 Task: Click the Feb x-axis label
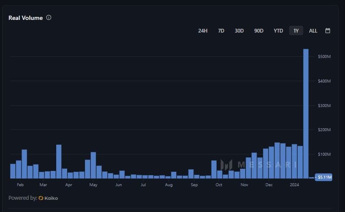[x=20, y=184]
